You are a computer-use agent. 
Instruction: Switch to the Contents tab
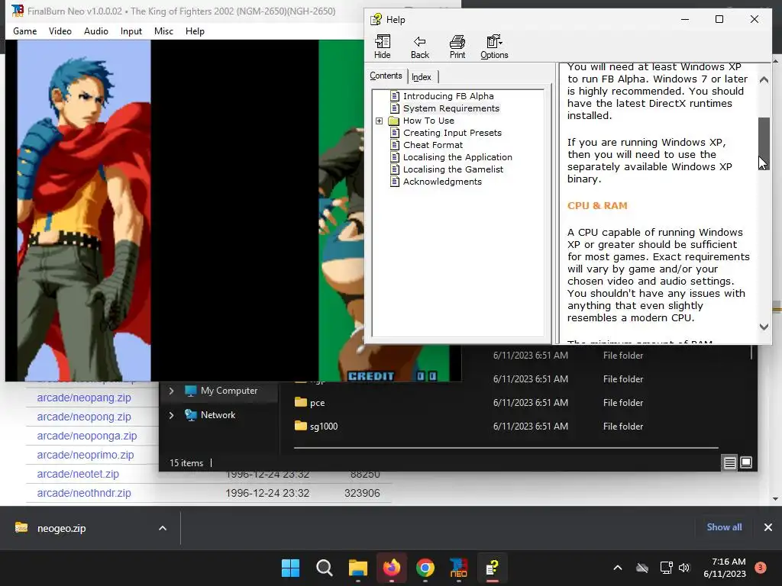[386, 76]
